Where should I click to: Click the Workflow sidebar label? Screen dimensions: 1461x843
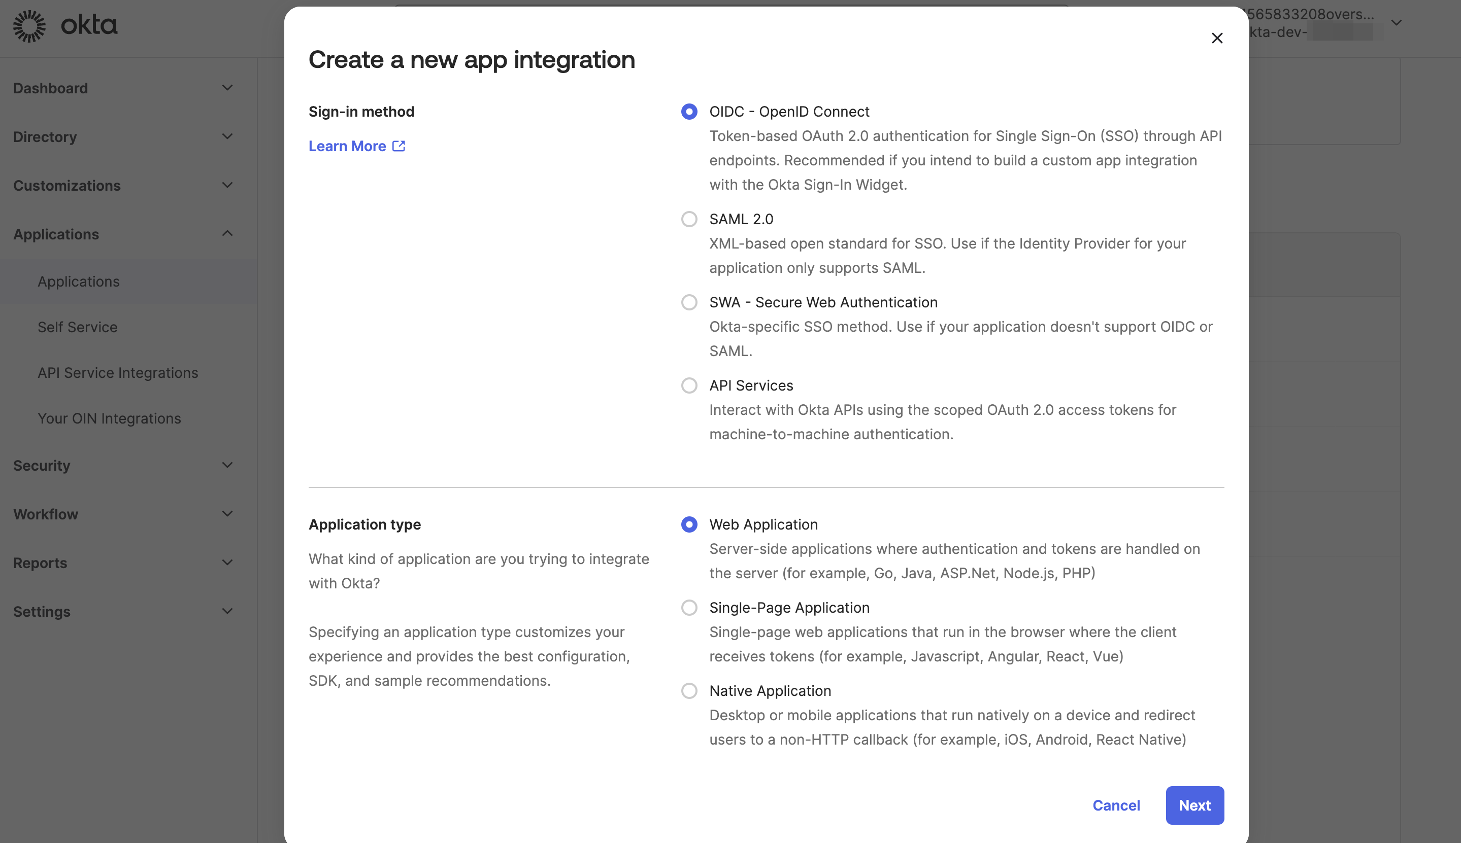45,514
